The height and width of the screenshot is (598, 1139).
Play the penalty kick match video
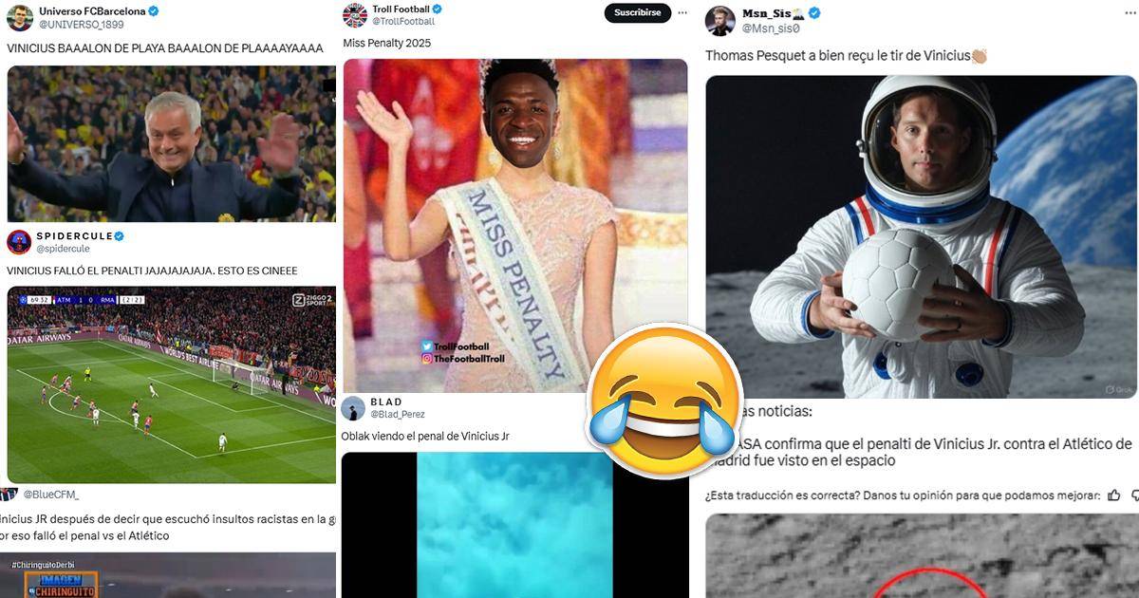(171, 384)
